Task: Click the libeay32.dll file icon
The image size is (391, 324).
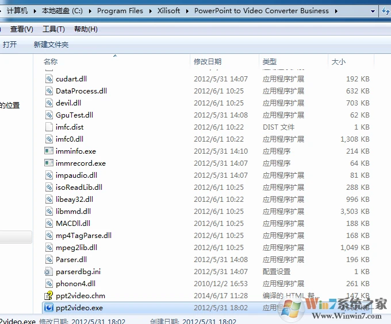Action: [x=49, y=199]
